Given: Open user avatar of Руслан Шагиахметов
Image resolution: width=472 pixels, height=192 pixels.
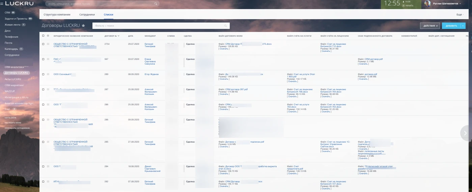Looking at the screenshot, I should click(x=427, y=3).
